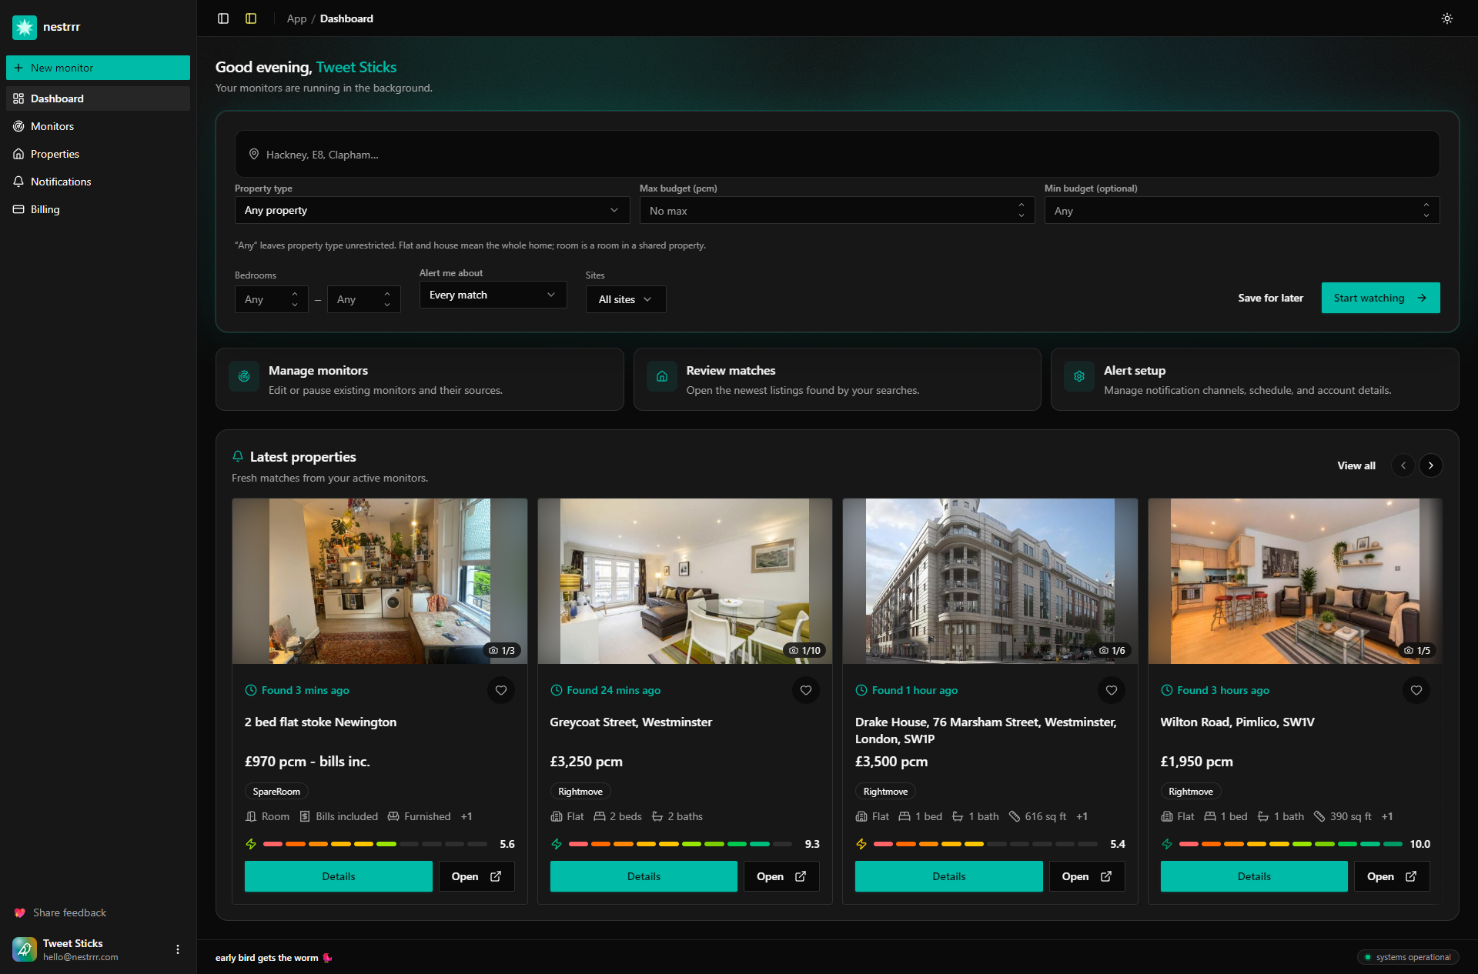Click the systems operational status badge
1478x974 pixels.
1408,957
